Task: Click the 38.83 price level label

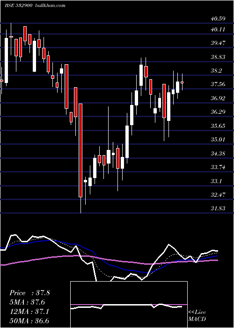Action: tap(218, 57)
